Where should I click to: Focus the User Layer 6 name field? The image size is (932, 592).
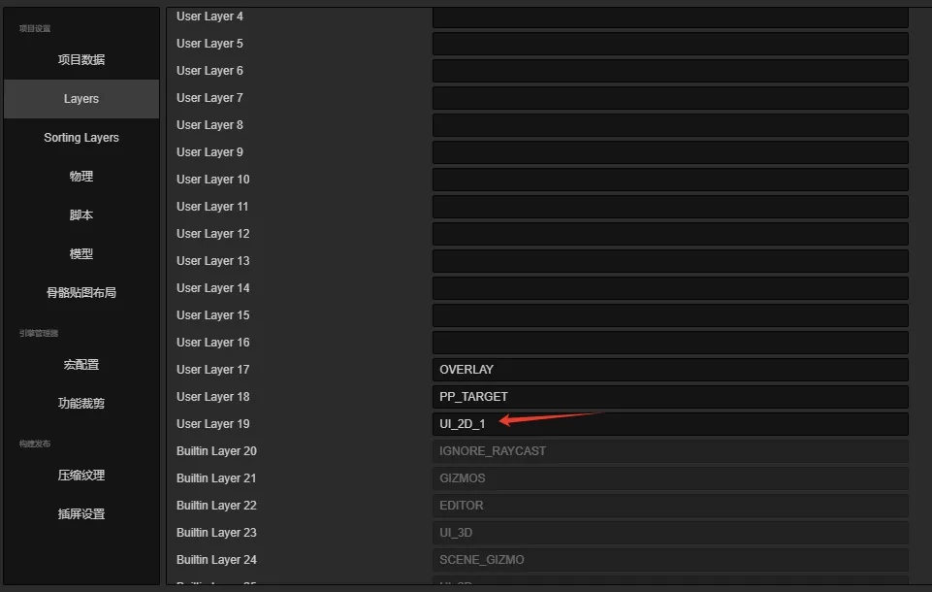pos(670,71)
